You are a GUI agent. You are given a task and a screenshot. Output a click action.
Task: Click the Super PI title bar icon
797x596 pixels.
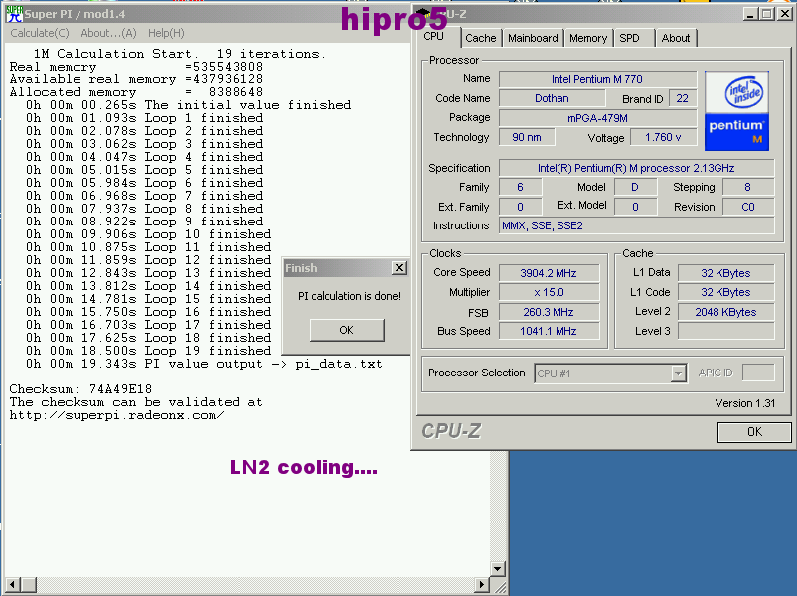tap(14, 14)
